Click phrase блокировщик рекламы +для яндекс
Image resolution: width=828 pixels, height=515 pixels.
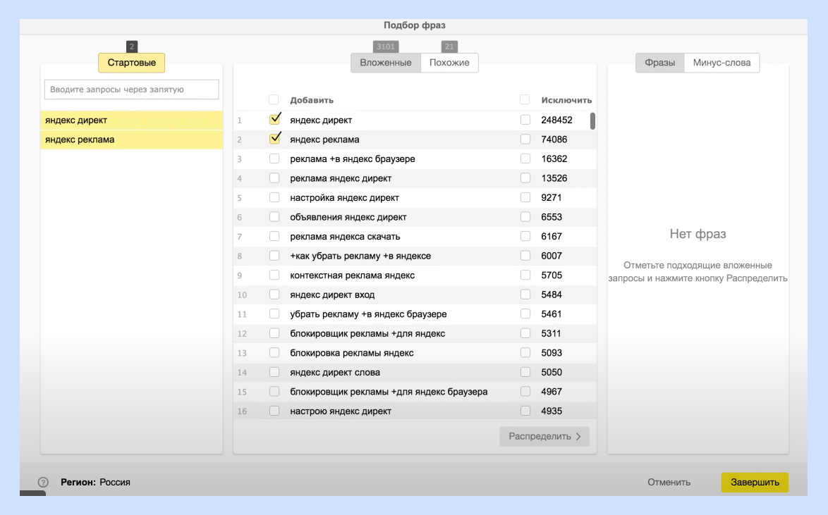[x=367, y=333]
